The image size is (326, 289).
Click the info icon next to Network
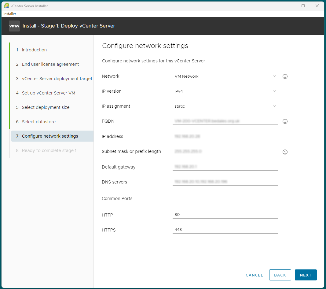coord(285,76)
